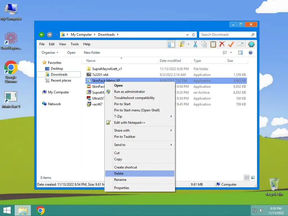Select Recent places in navigation pane
The image size is (288, 216).
pos(61,80)
